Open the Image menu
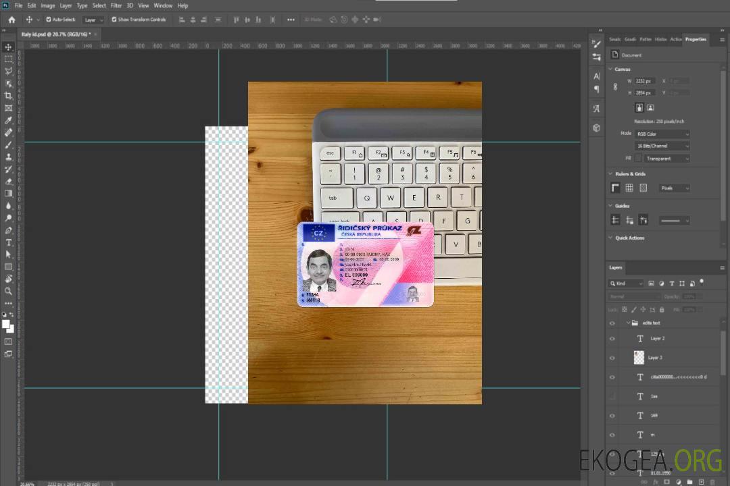This screenshot has height=486, width=730. point(47,5)
